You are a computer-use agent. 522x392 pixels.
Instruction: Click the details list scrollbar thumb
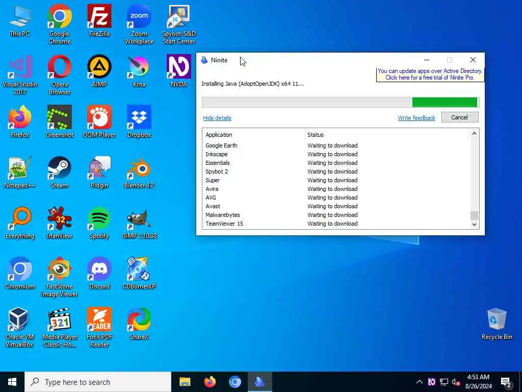pos(474,215)
